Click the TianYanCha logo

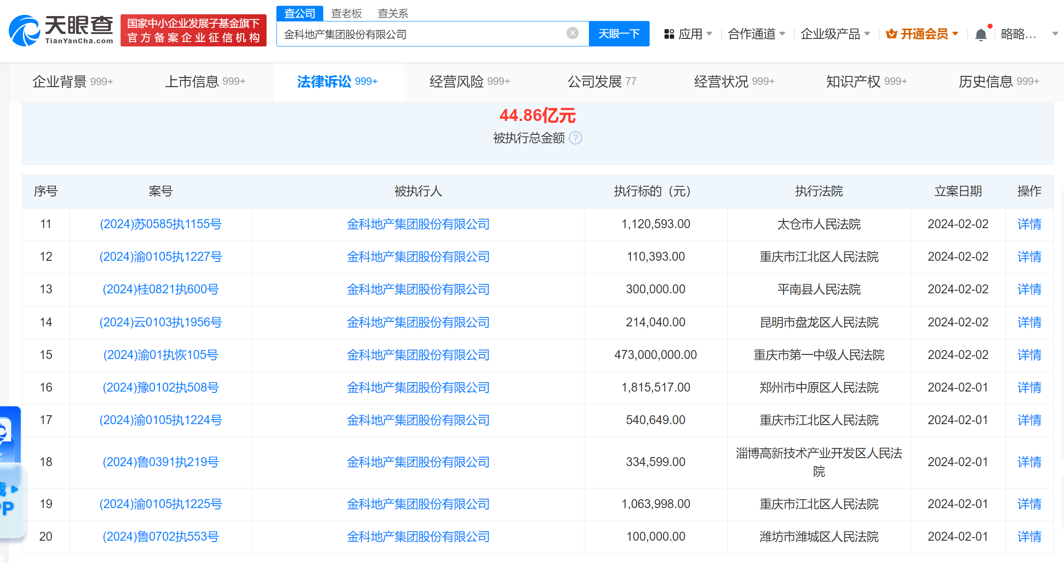point(61,30)
